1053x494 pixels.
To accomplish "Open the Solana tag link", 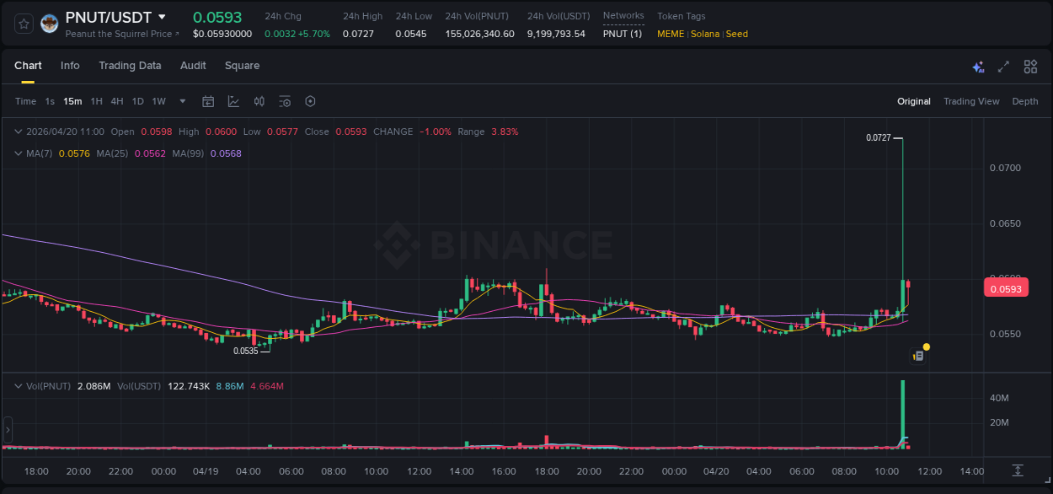I will tap(706, 34).
